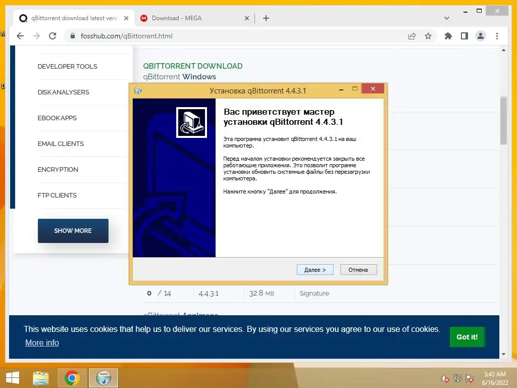Click the Отмена button in installer
The width and height of the screenshot is (517, 388).
point(358,270)
